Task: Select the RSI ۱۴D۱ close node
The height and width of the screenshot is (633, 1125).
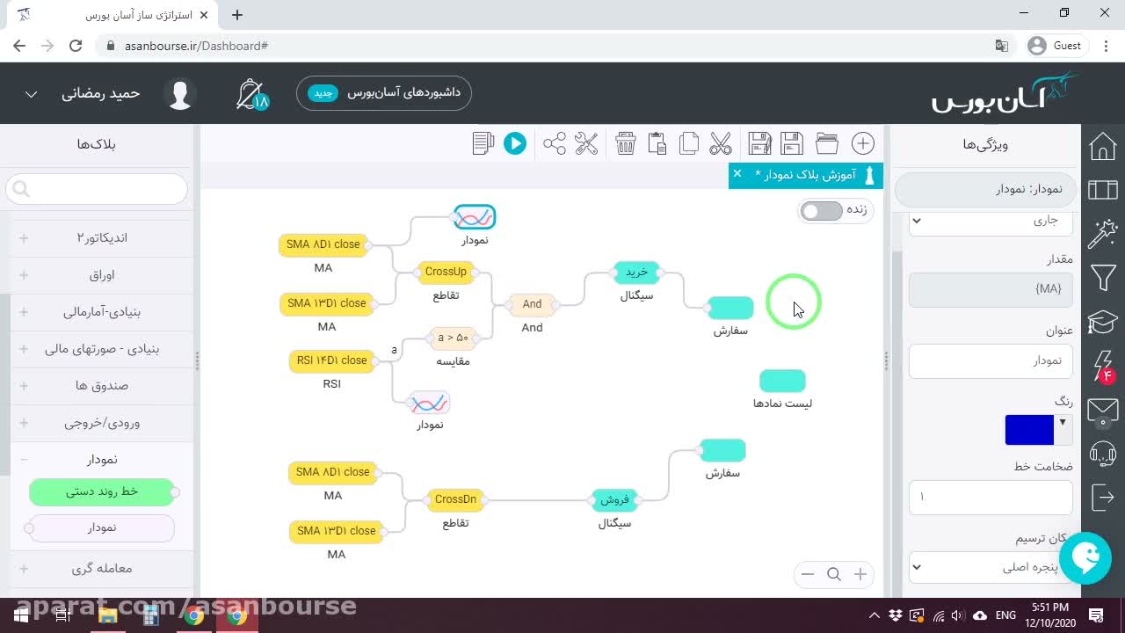Action: (x=331, y=360)
